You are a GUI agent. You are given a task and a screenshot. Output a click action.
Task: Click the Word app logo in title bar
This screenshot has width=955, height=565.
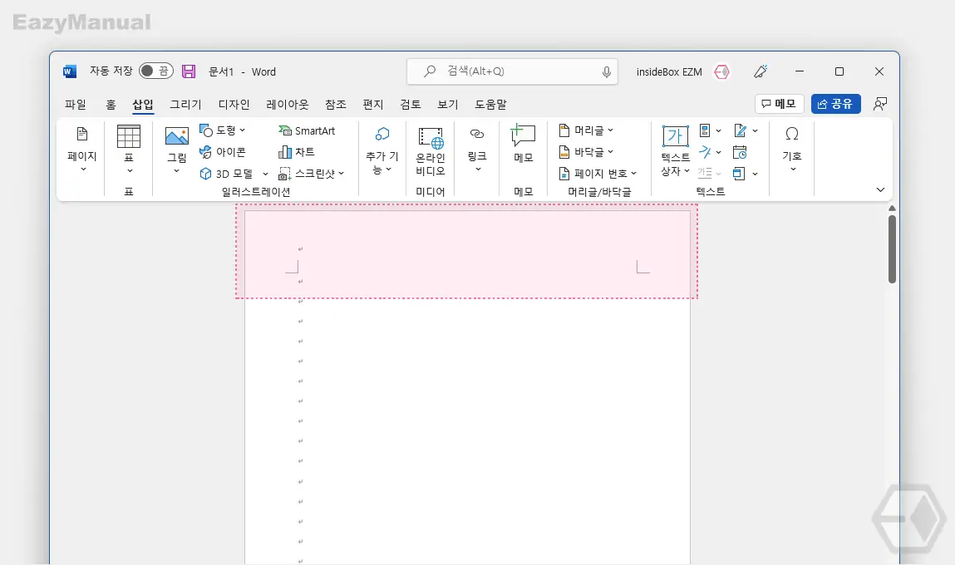70,71
